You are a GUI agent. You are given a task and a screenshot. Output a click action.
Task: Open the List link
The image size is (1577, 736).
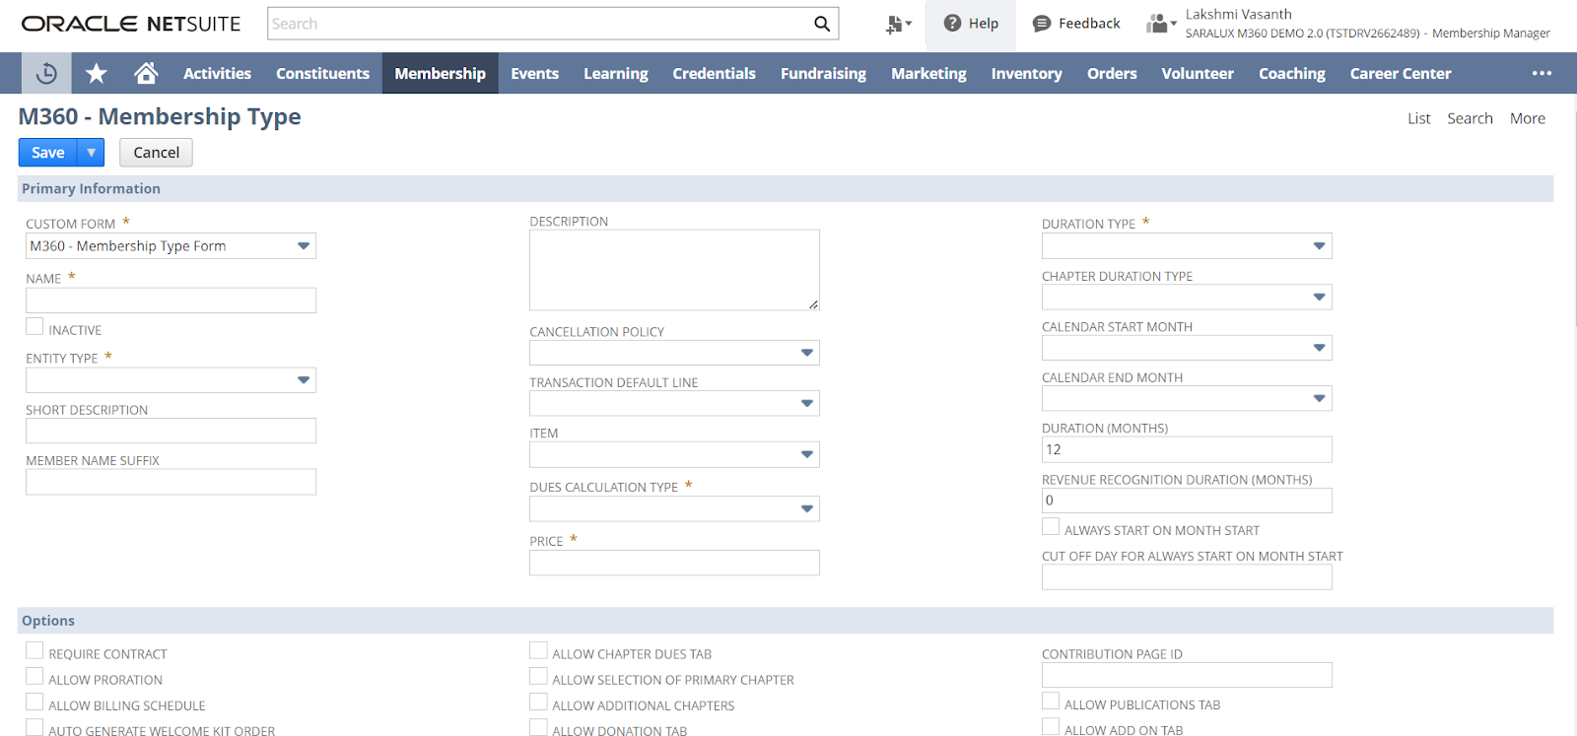coord(1418,118)
